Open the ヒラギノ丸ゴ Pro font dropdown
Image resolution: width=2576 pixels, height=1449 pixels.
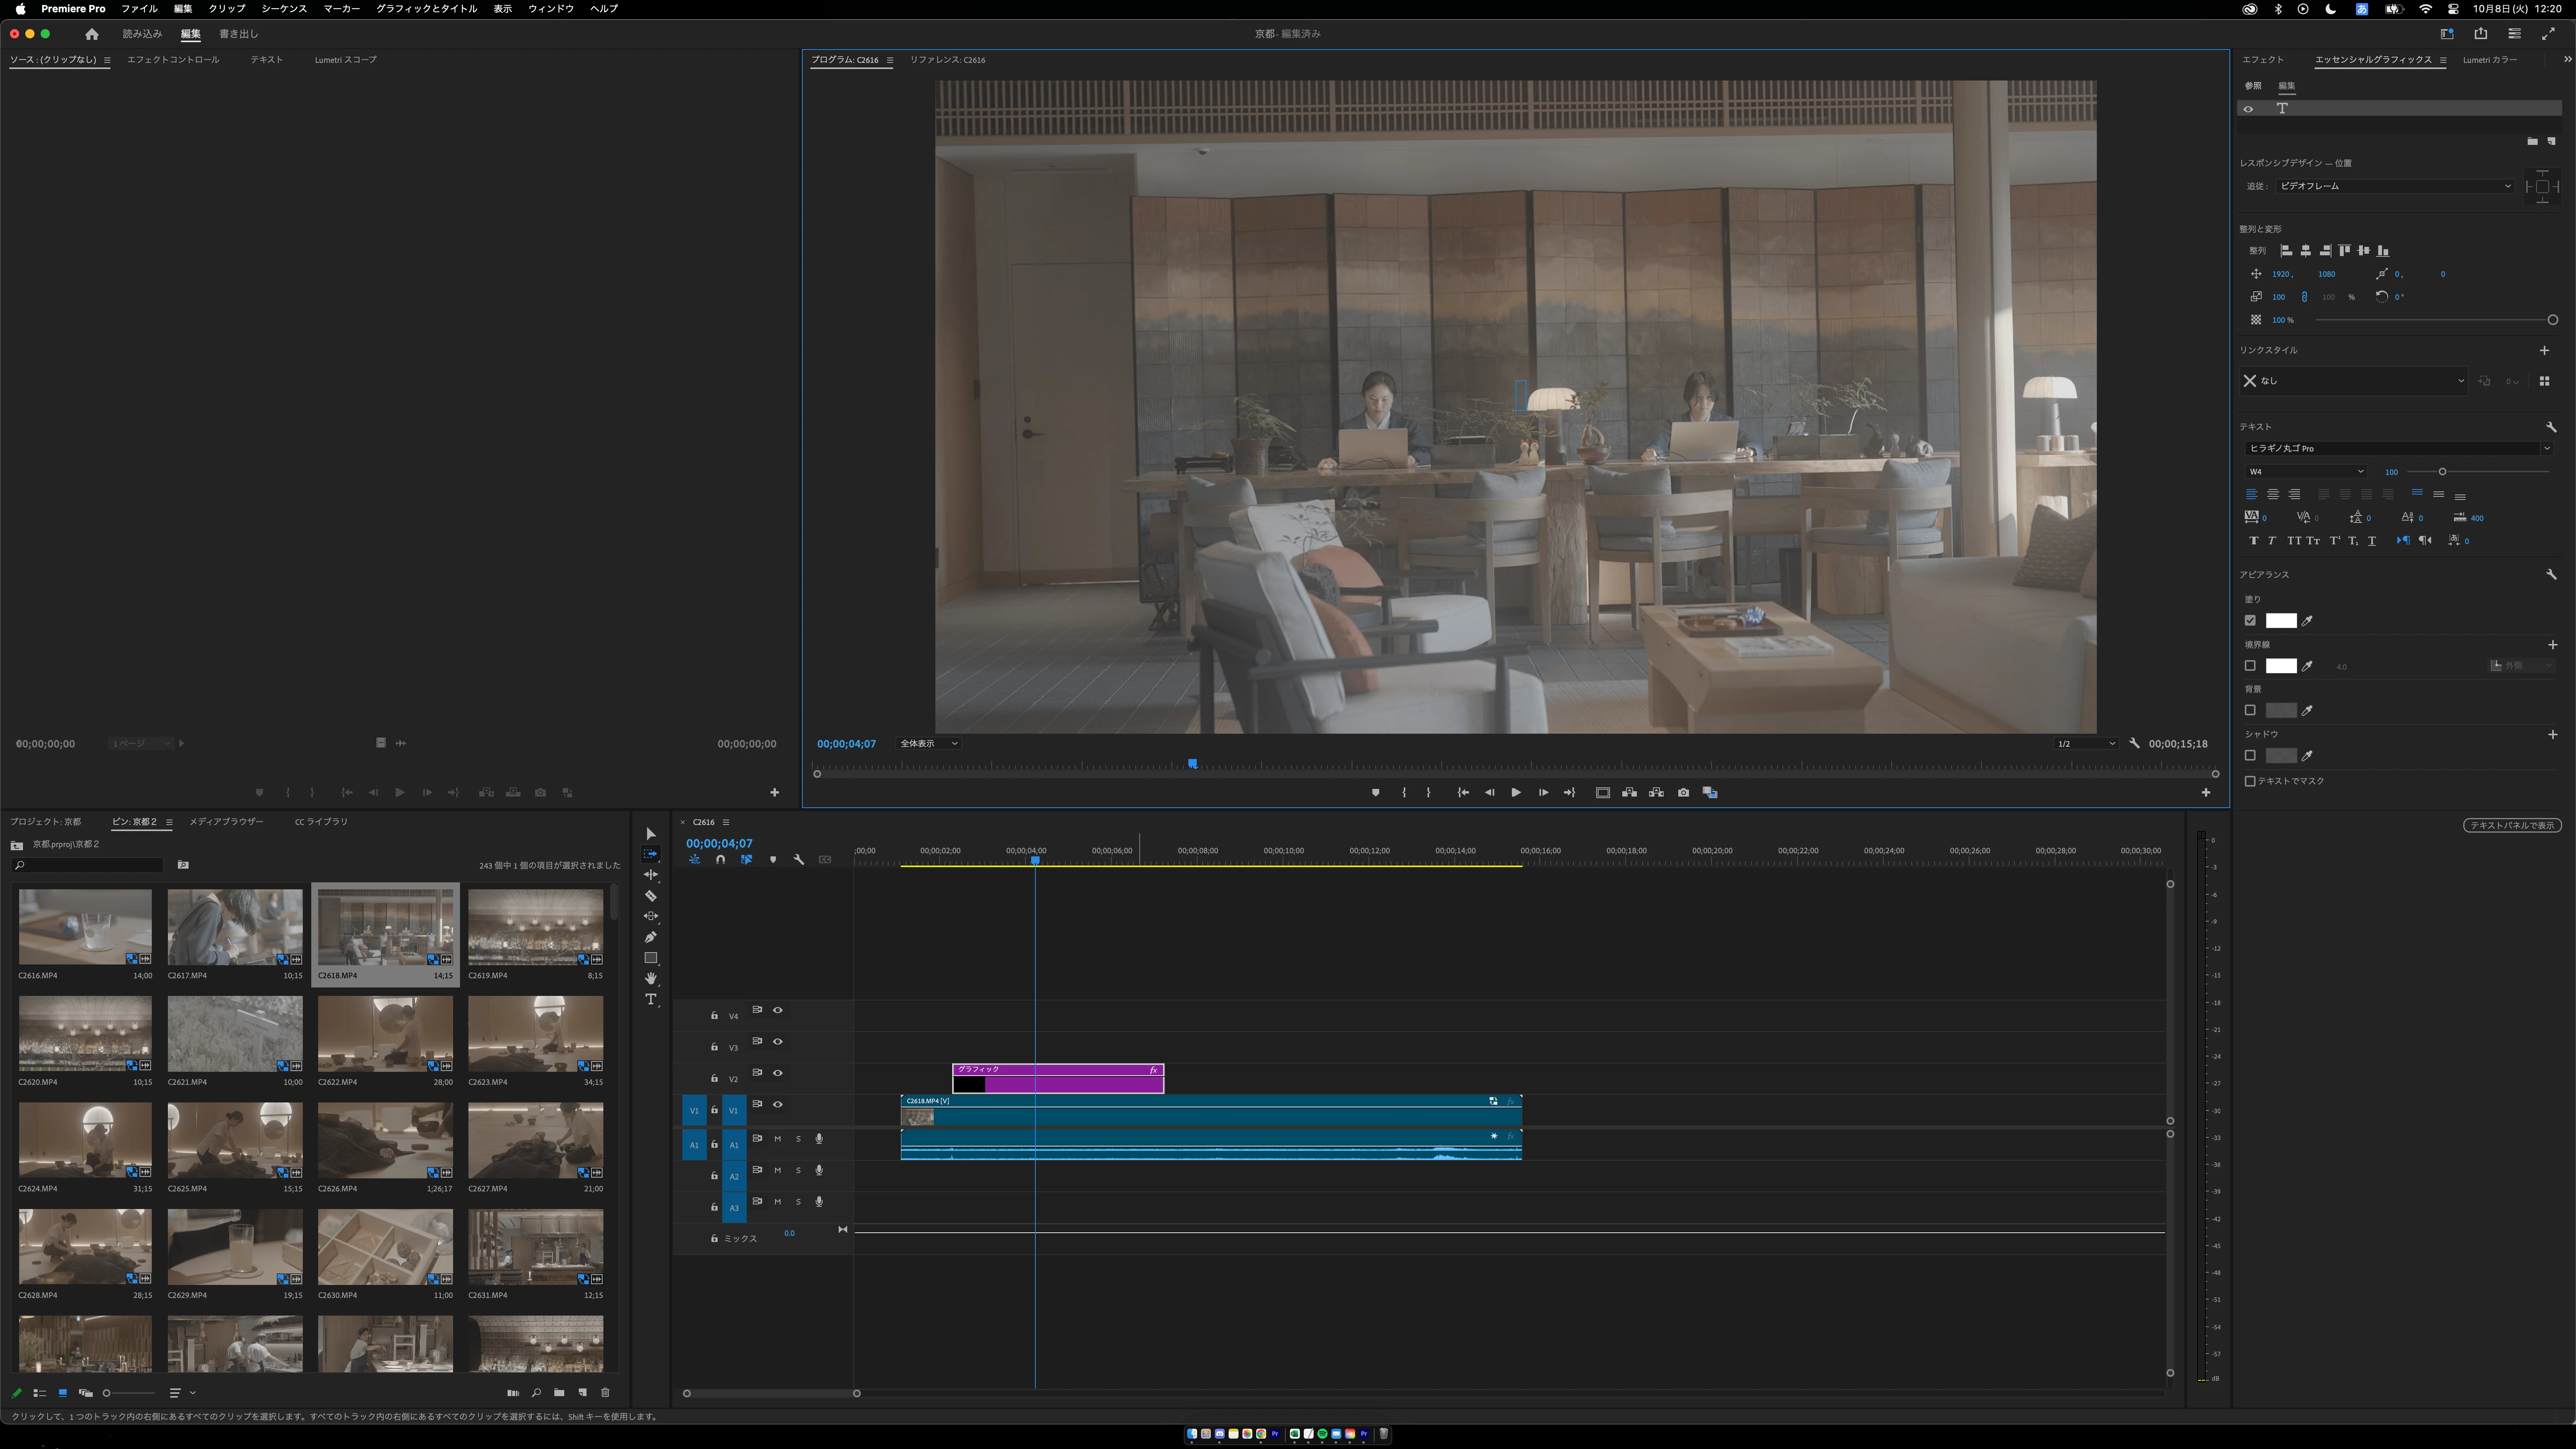(2396, 448)
